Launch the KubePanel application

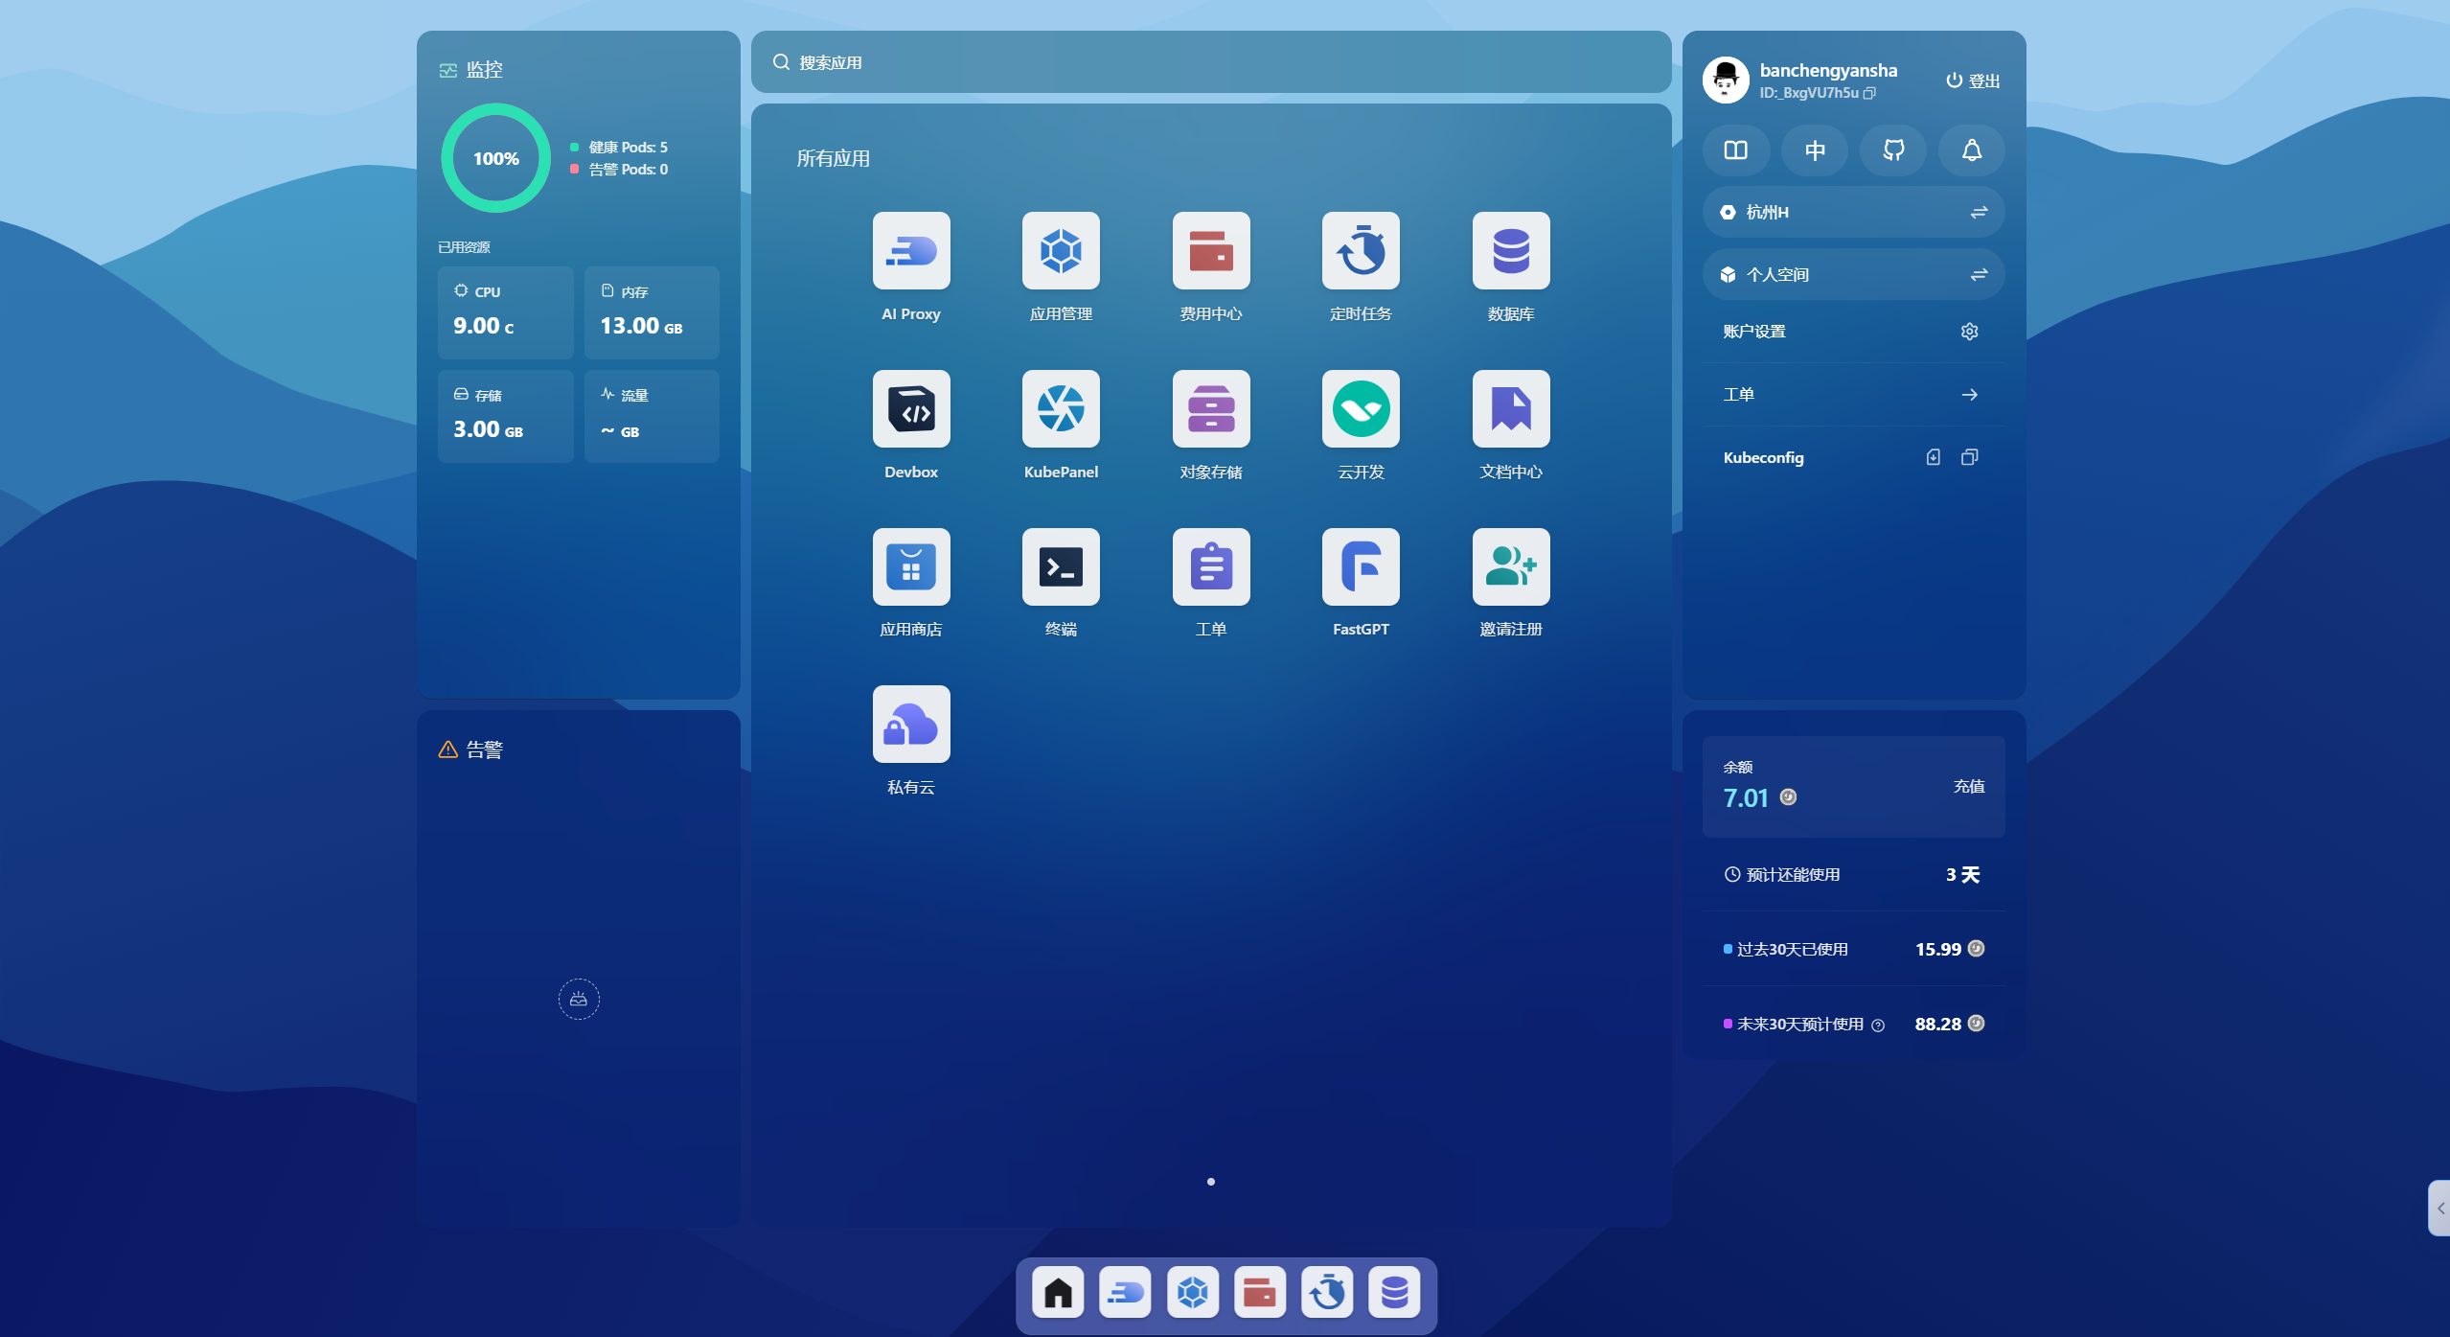pos(1060,409)
